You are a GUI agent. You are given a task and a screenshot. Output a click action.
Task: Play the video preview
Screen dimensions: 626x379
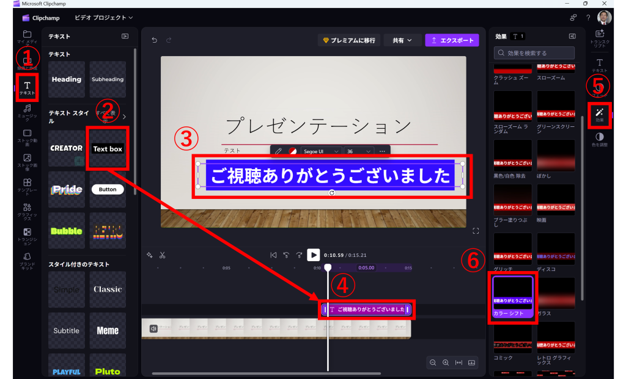(313, 255)
